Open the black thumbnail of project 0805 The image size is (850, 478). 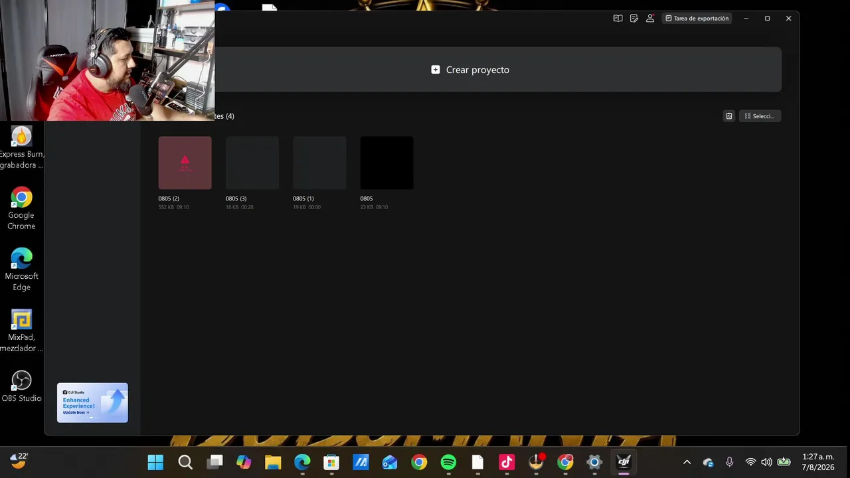click(x=386, y=163)
